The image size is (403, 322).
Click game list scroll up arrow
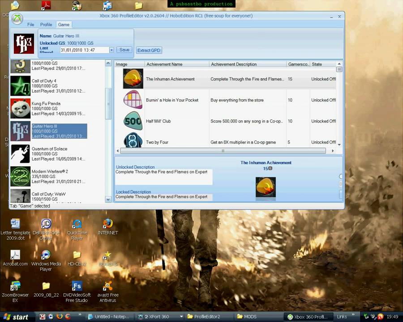pyautogui.click(x=108, y=63)
